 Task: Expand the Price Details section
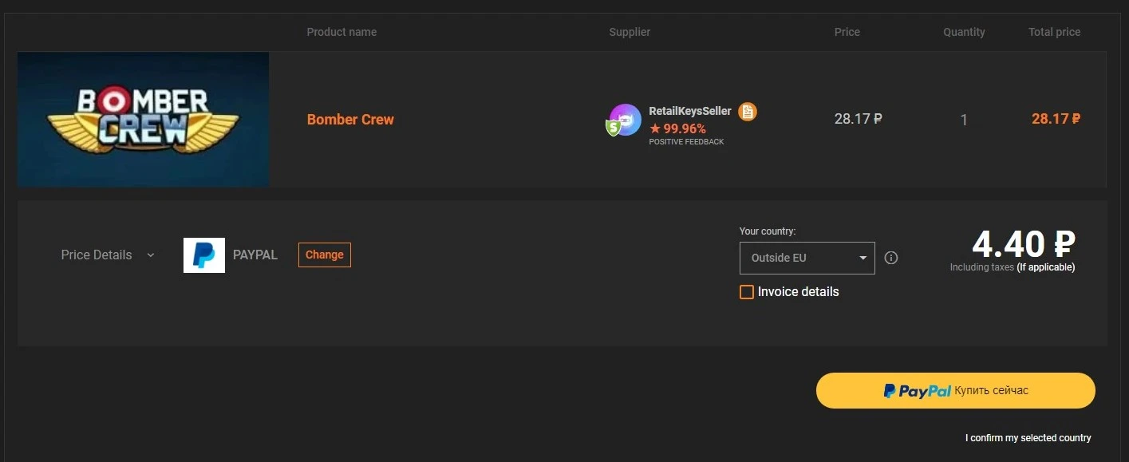(108, 255)
